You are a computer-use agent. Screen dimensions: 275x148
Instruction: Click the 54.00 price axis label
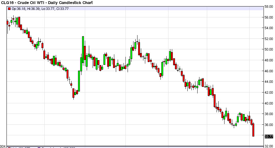click(x=269, y=28)
